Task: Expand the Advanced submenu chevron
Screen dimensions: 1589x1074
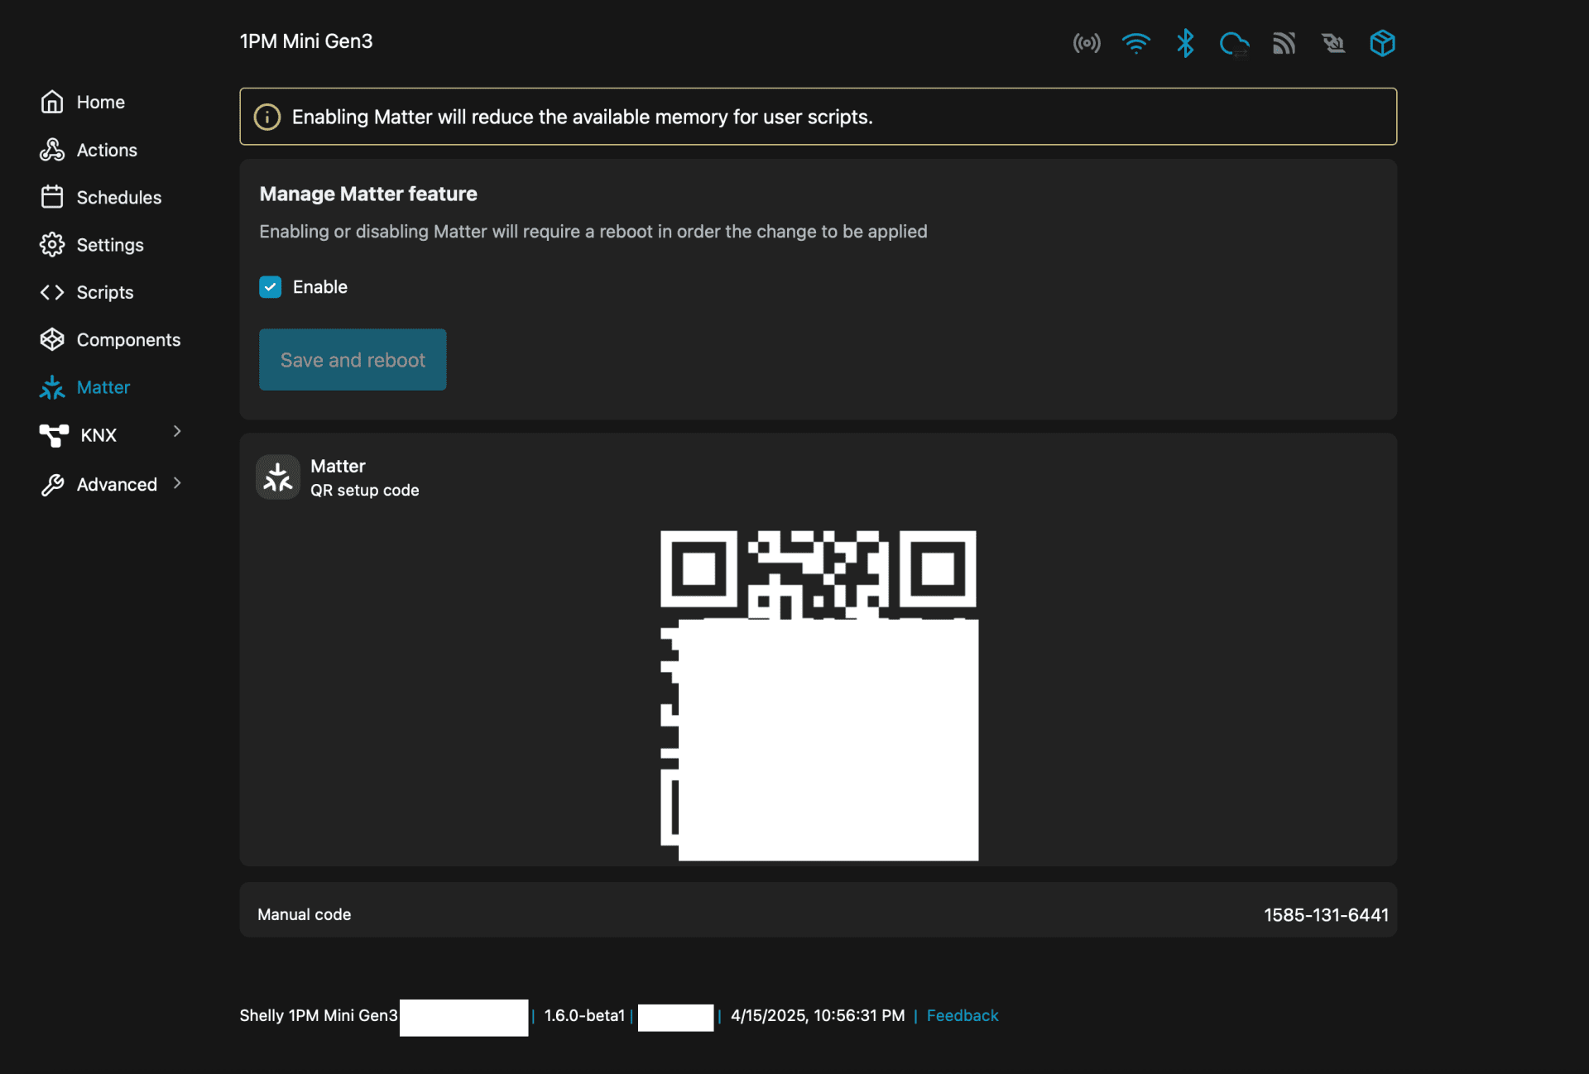Action: click(177, 483)
